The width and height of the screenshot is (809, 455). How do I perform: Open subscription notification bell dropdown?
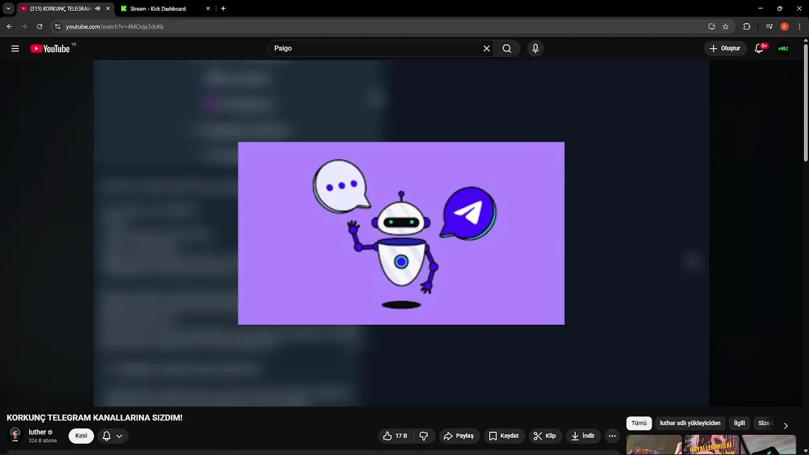point(113,436)
